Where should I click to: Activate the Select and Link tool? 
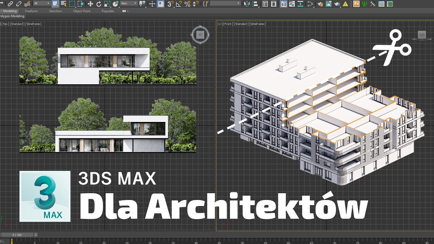[11, 4]
